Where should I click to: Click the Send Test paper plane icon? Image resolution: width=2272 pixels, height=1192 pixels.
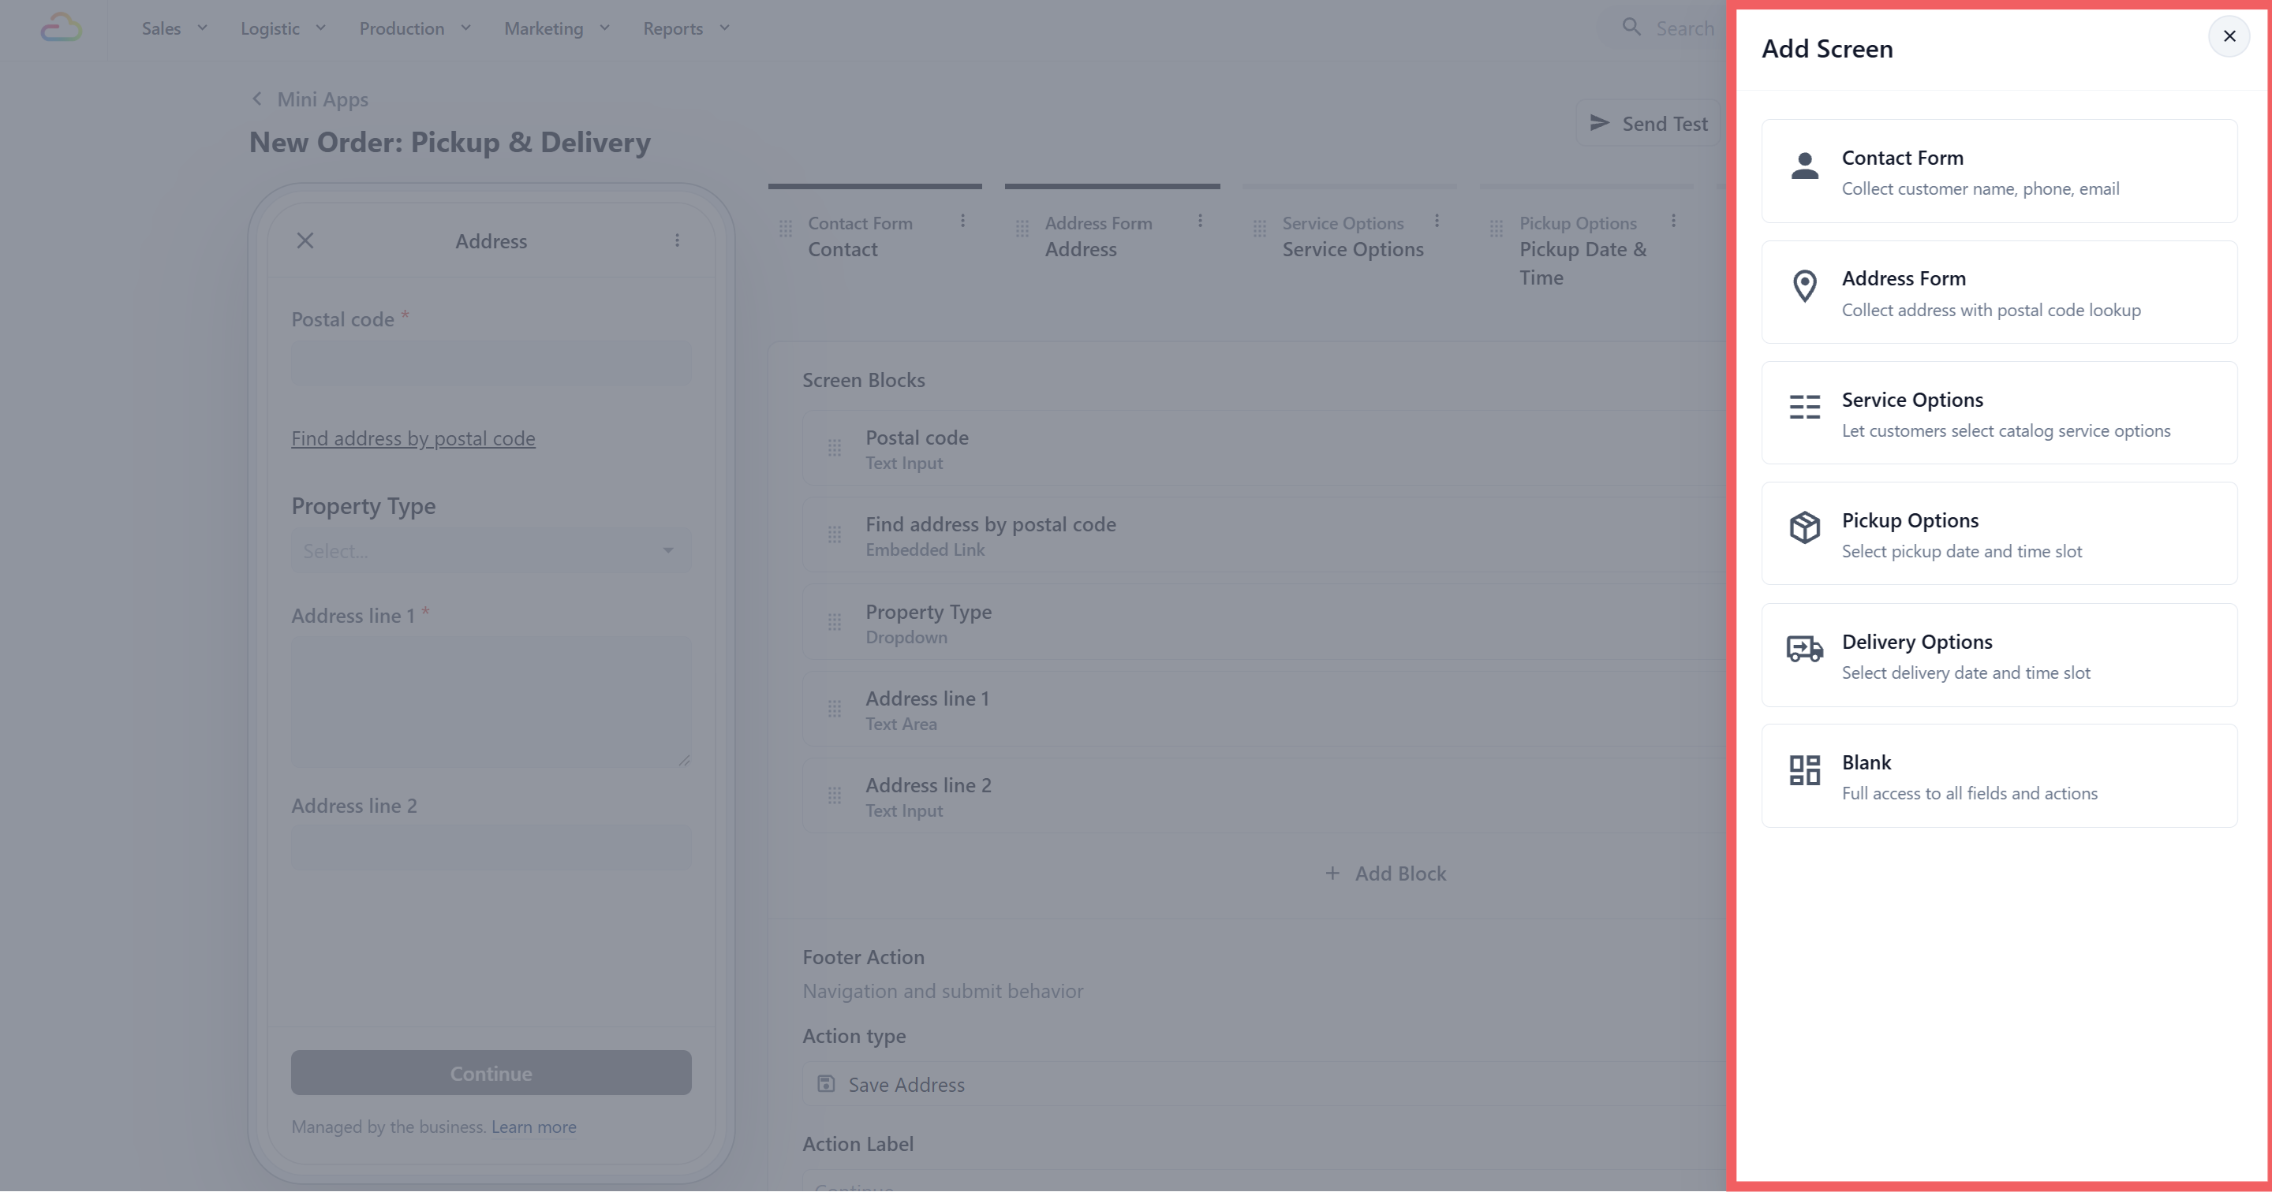coord(1599,122)
